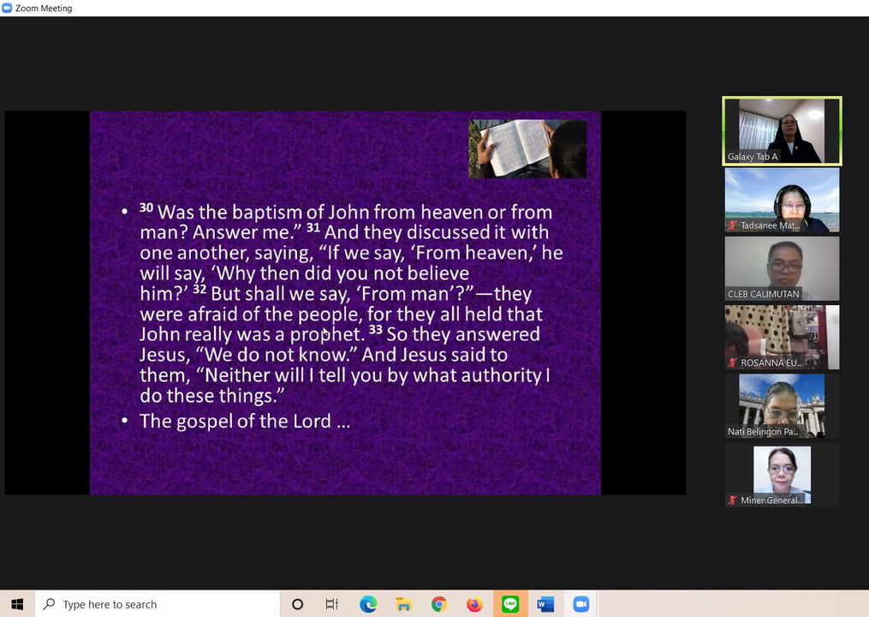Click the Bible reading photo on the slide
869x617 pixels.
(527, 148)
